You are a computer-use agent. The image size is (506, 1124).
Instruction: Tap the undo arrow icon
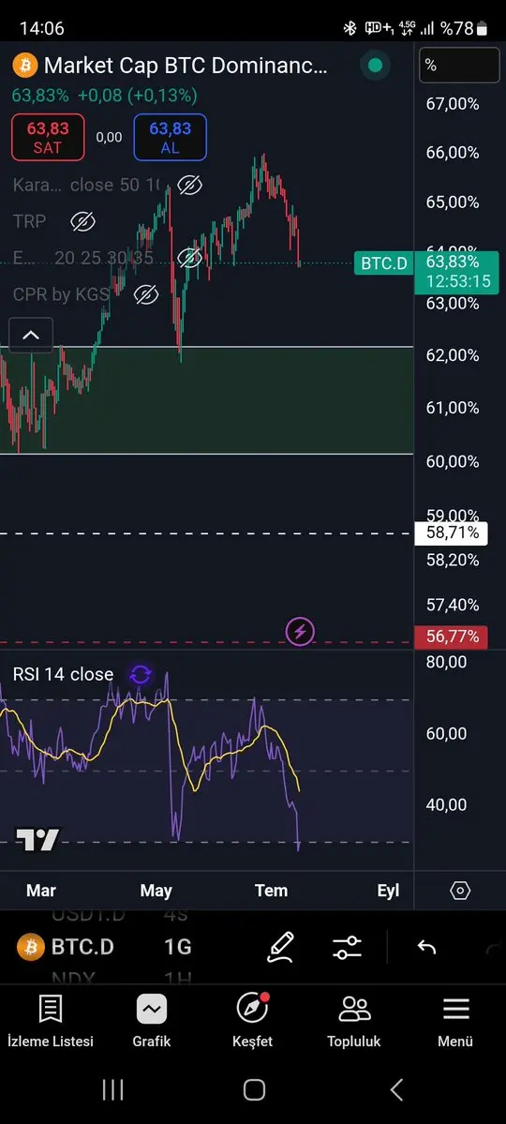[426, 948]
